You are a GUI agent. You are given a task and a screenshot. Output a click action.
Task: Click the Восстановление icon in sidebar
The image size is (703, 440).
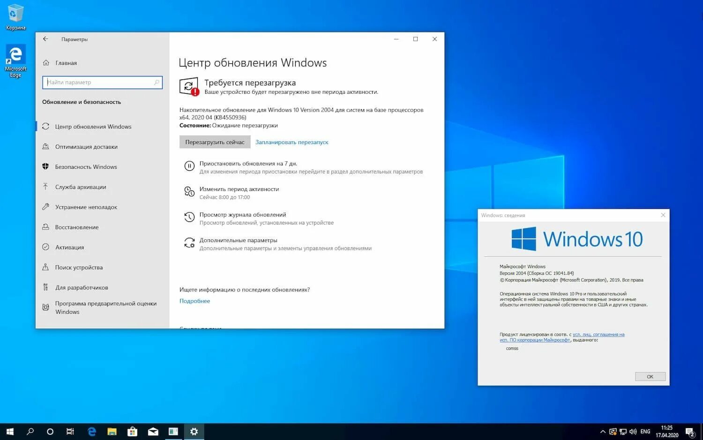click(45, 227)
